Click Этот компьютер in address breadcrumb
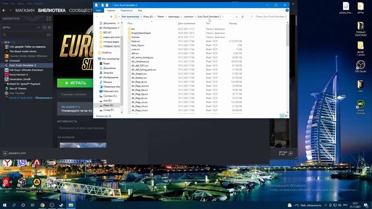372x209 pixels. tap(130, 17)
